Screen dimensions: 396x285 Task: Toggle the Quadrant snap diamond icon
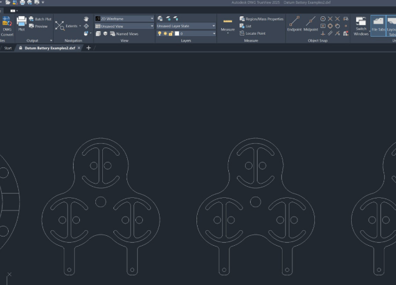[x=330, y=26]
